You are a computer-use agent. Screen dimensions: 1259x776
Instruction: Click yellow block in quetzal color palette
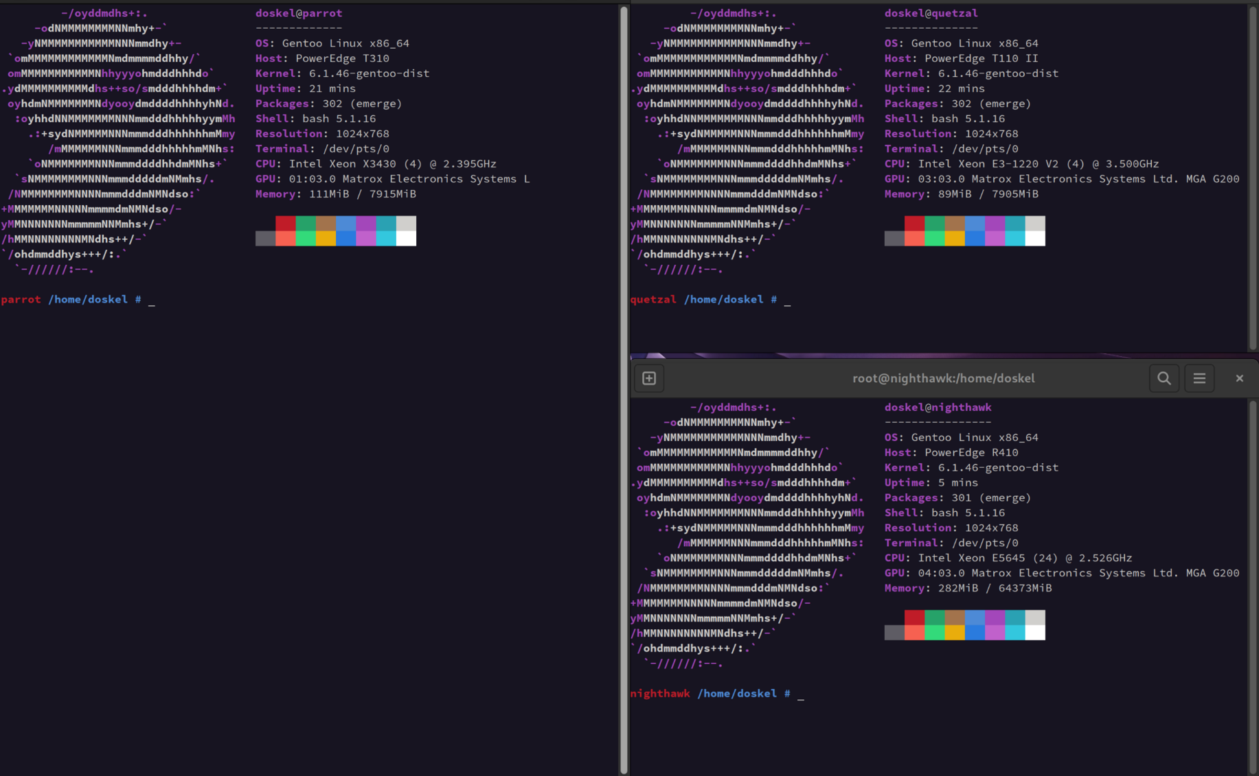[955, 238]
